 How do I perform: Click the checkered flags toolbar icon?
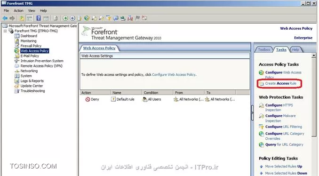137,18
